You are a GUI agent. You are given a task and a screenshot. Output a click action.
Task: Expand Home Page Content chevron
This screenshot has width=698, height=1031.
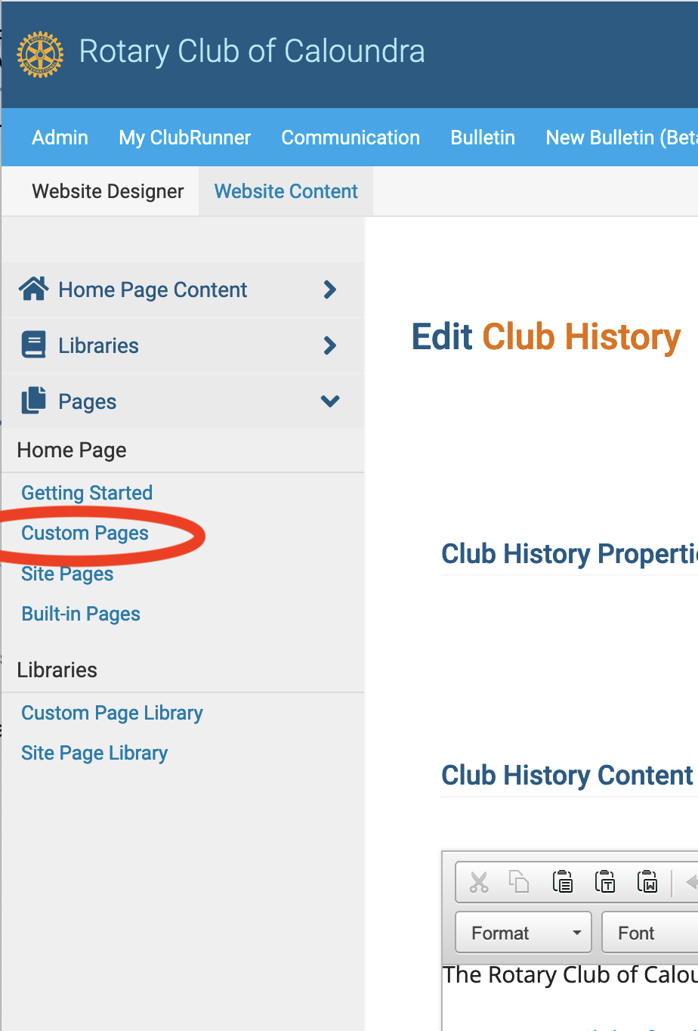tap(330, 289)
